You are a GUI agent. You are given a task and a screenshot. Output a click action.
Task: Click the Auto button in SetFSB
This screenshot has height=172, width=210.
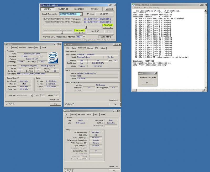tap(109, 31)
